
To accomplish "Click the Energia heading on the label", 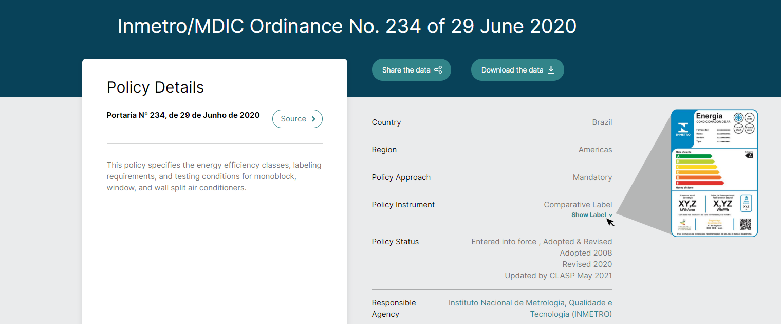I will pyautogui.click(x=709, y=116).
